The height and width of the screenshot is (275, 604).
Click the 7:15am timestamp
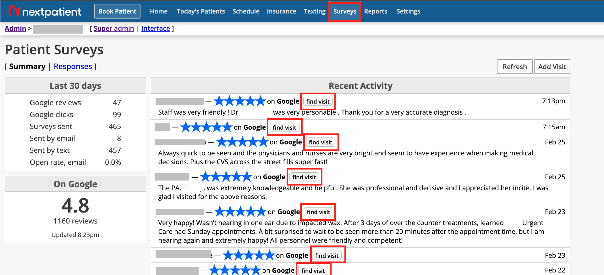point(553,127)
